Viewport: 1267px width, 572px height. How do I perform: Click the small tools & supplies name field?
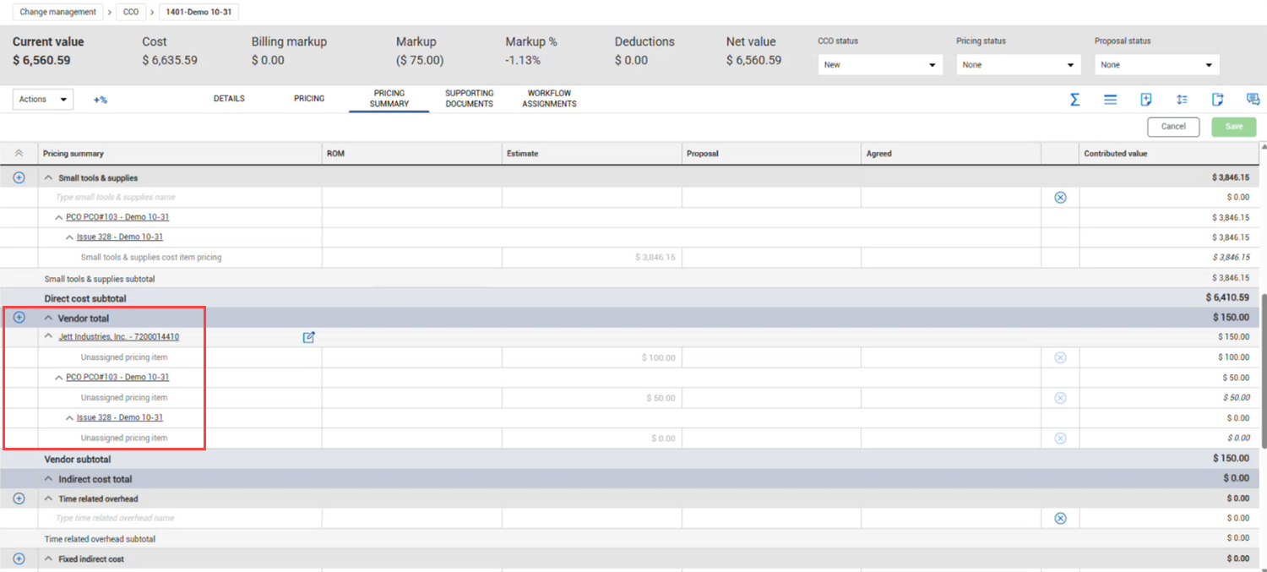coord(180,197)
